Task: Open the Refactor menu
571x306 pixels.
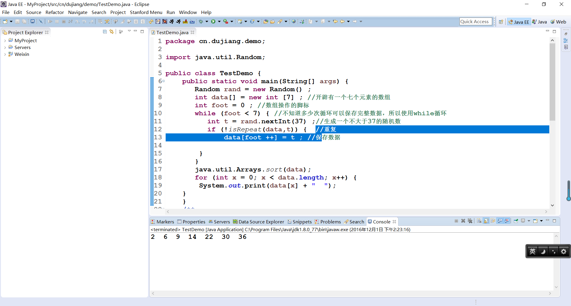Action: [x=54, y=12]
